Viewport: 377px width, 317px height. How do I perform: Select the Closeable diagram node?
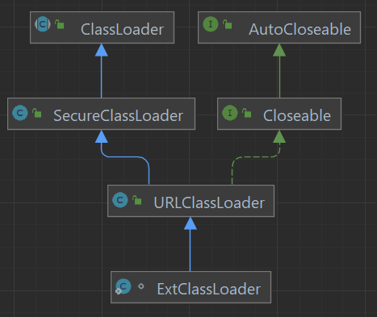coord(279,114)
